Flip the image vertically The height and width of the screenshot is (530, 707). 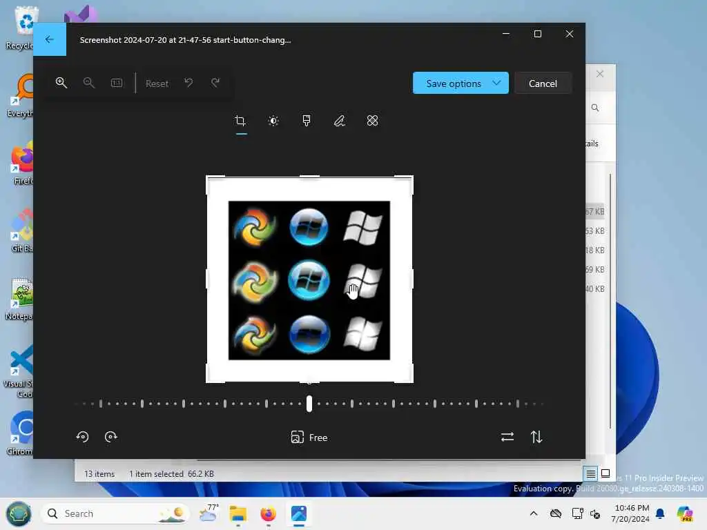pyautogui.click(x=536, y=437)
